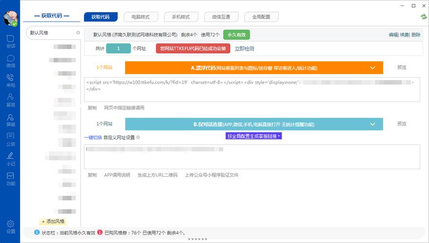Expand the blue B.仅对话连接 chevron
This screenshot has height=243, width=429.
coord(372,124)
